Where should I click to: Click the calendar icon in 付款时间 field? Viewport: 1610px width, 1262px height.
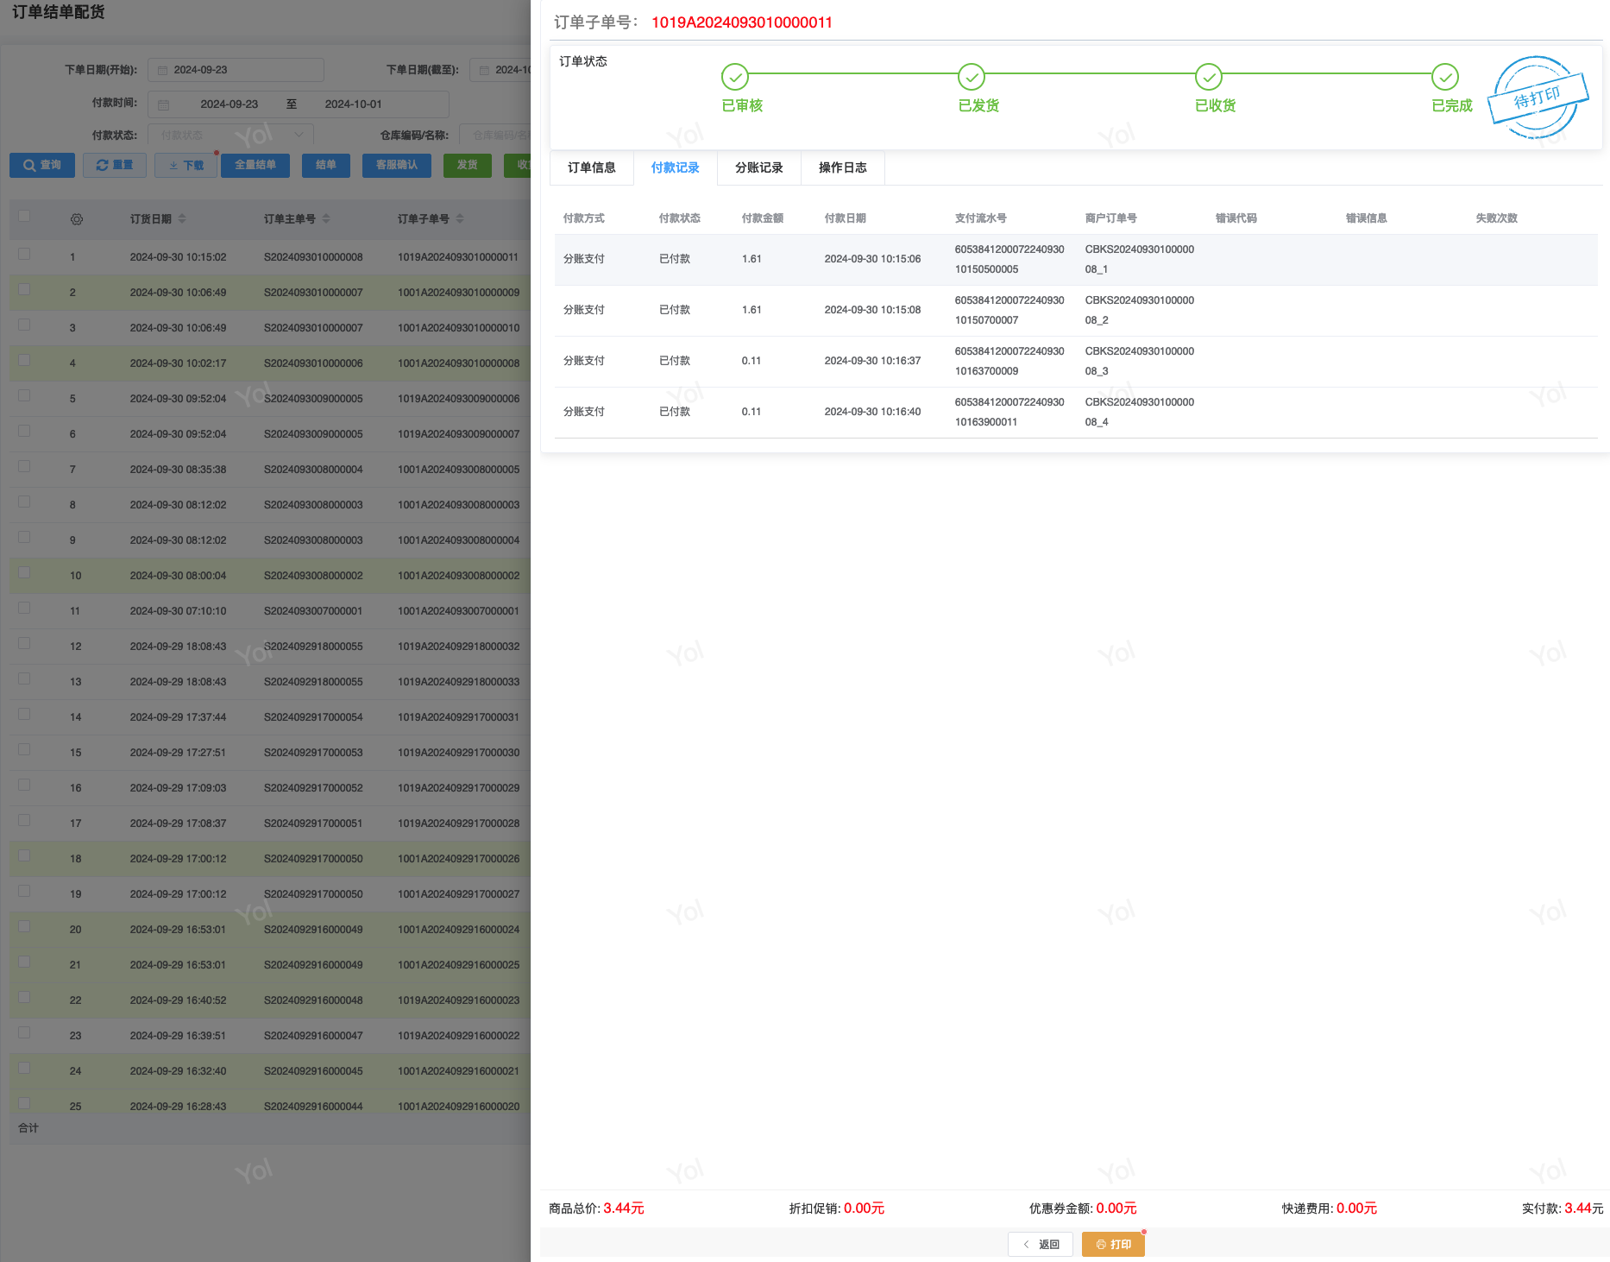click(163, 104)
